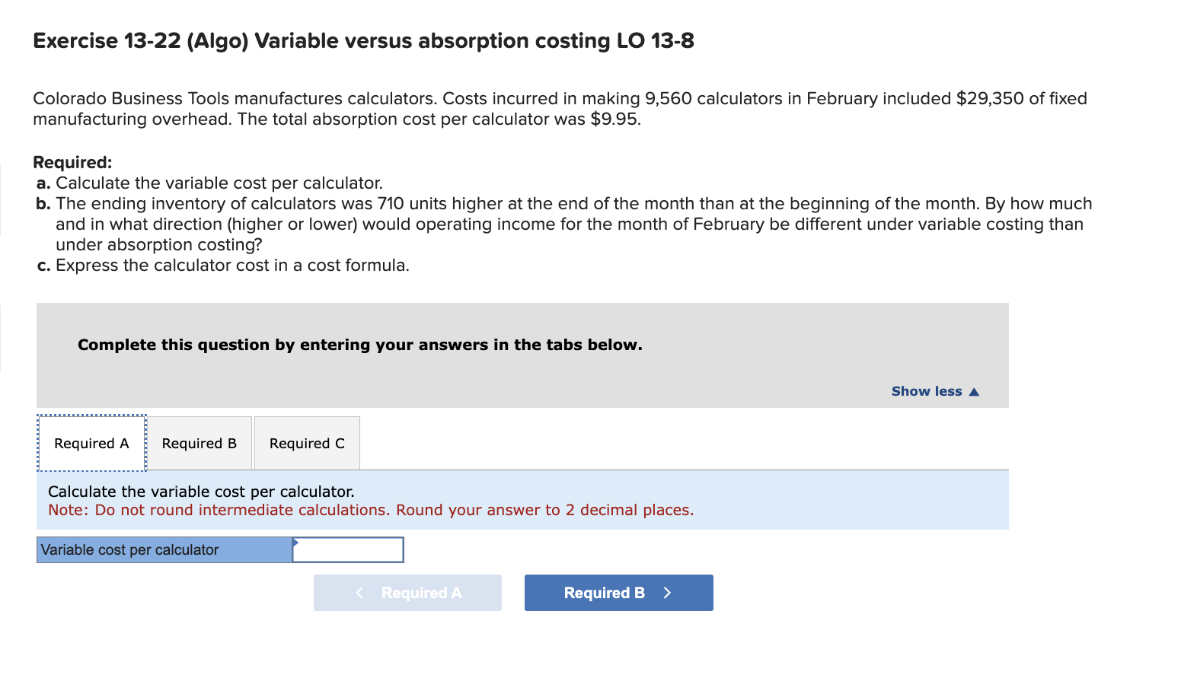The height and width of the screenshot is (691, 1197).
Task: Collapse the panel using Show less
Action: [x=934, y=390]
